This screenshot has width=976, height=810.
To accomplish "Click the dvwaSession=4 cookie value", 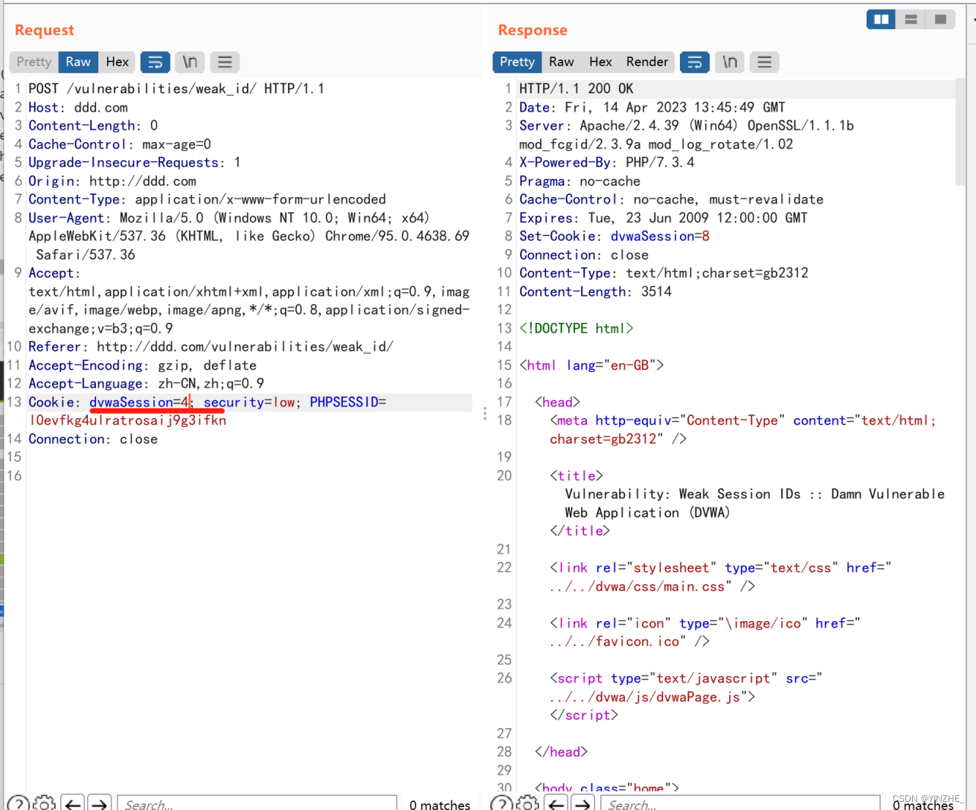I will pyautogui.click(x=139, y=402).
